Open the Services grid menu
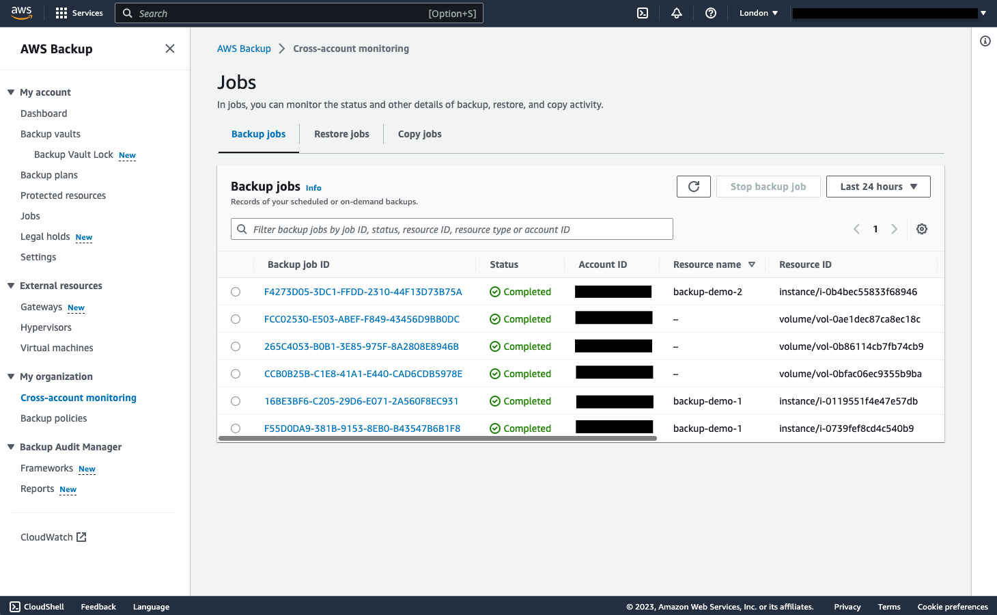 79,13
